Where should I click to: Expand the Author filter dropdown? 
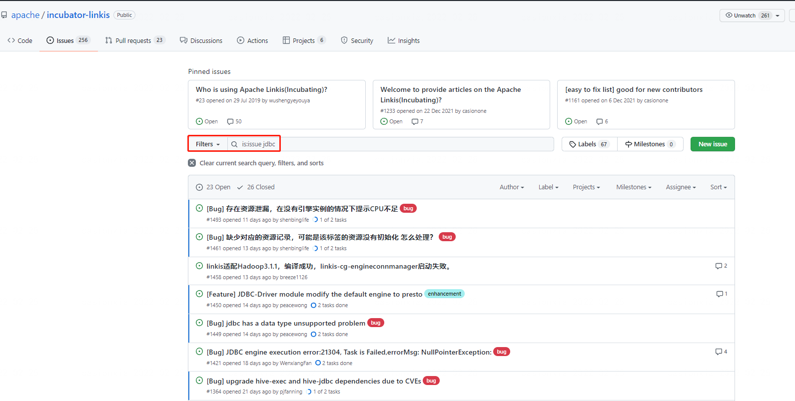(x=512, y=187)
